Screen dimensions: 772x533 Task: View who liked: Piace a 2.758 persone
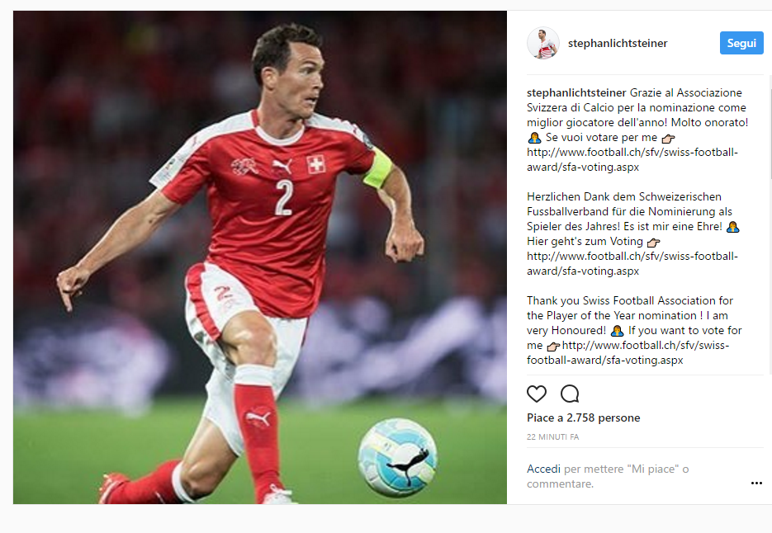pos(584,417)
